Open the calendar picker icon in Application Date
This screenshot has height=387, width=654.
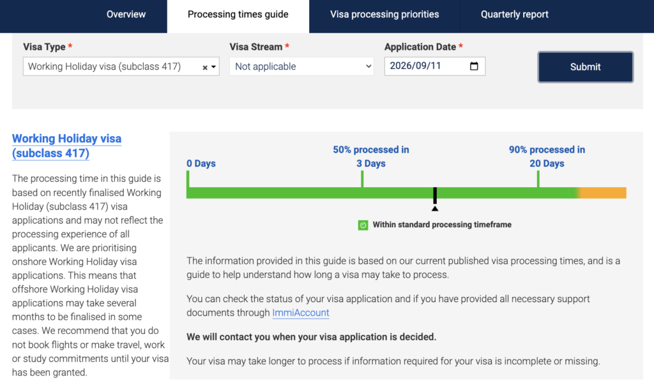point(474,66)
